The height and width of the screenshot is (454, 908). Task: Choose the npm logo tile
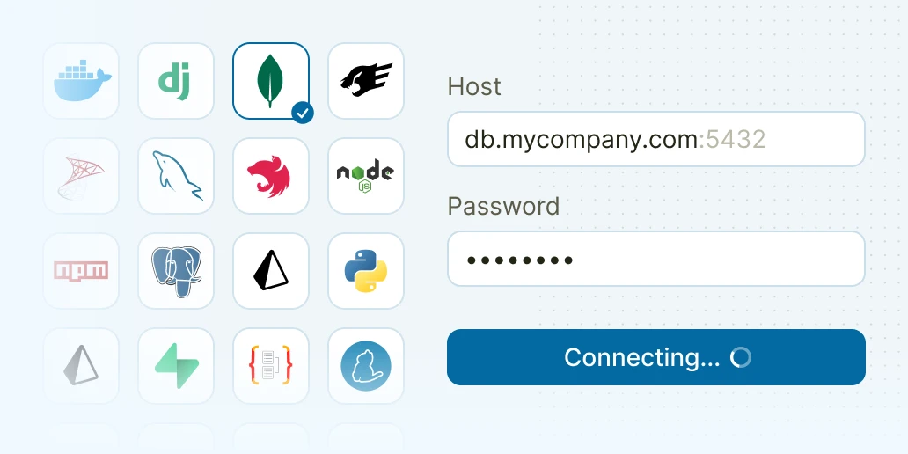click(81, 271)
